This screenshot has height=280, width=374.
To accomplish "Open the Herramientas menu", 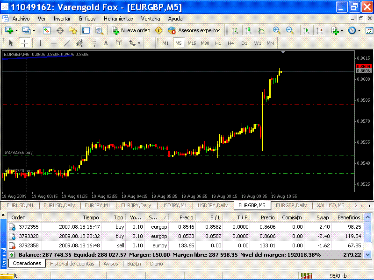I will pyautogui.click(x=118, y=19).
